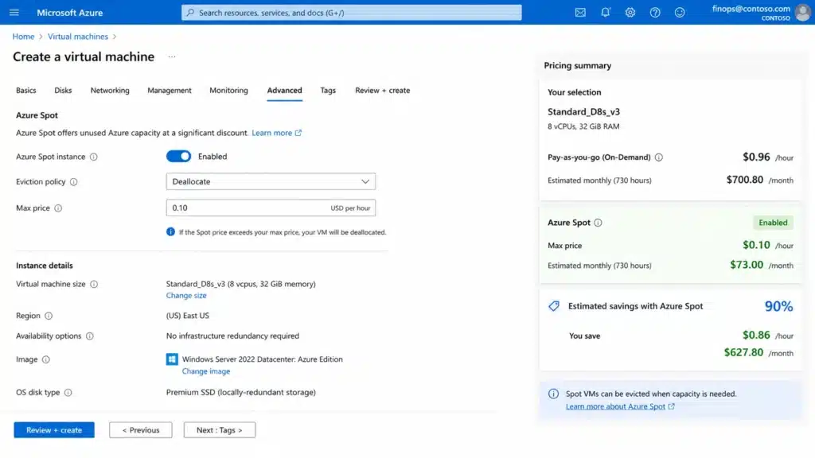Click the info icon by eviction notice
Screen dimensions: 815x458
(x=554, y=394)
